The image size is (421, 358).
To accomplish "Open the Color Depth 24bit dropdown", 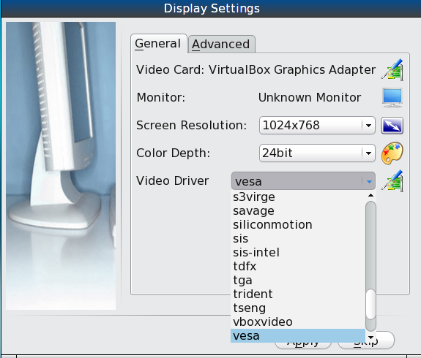I will click(317, 153).
